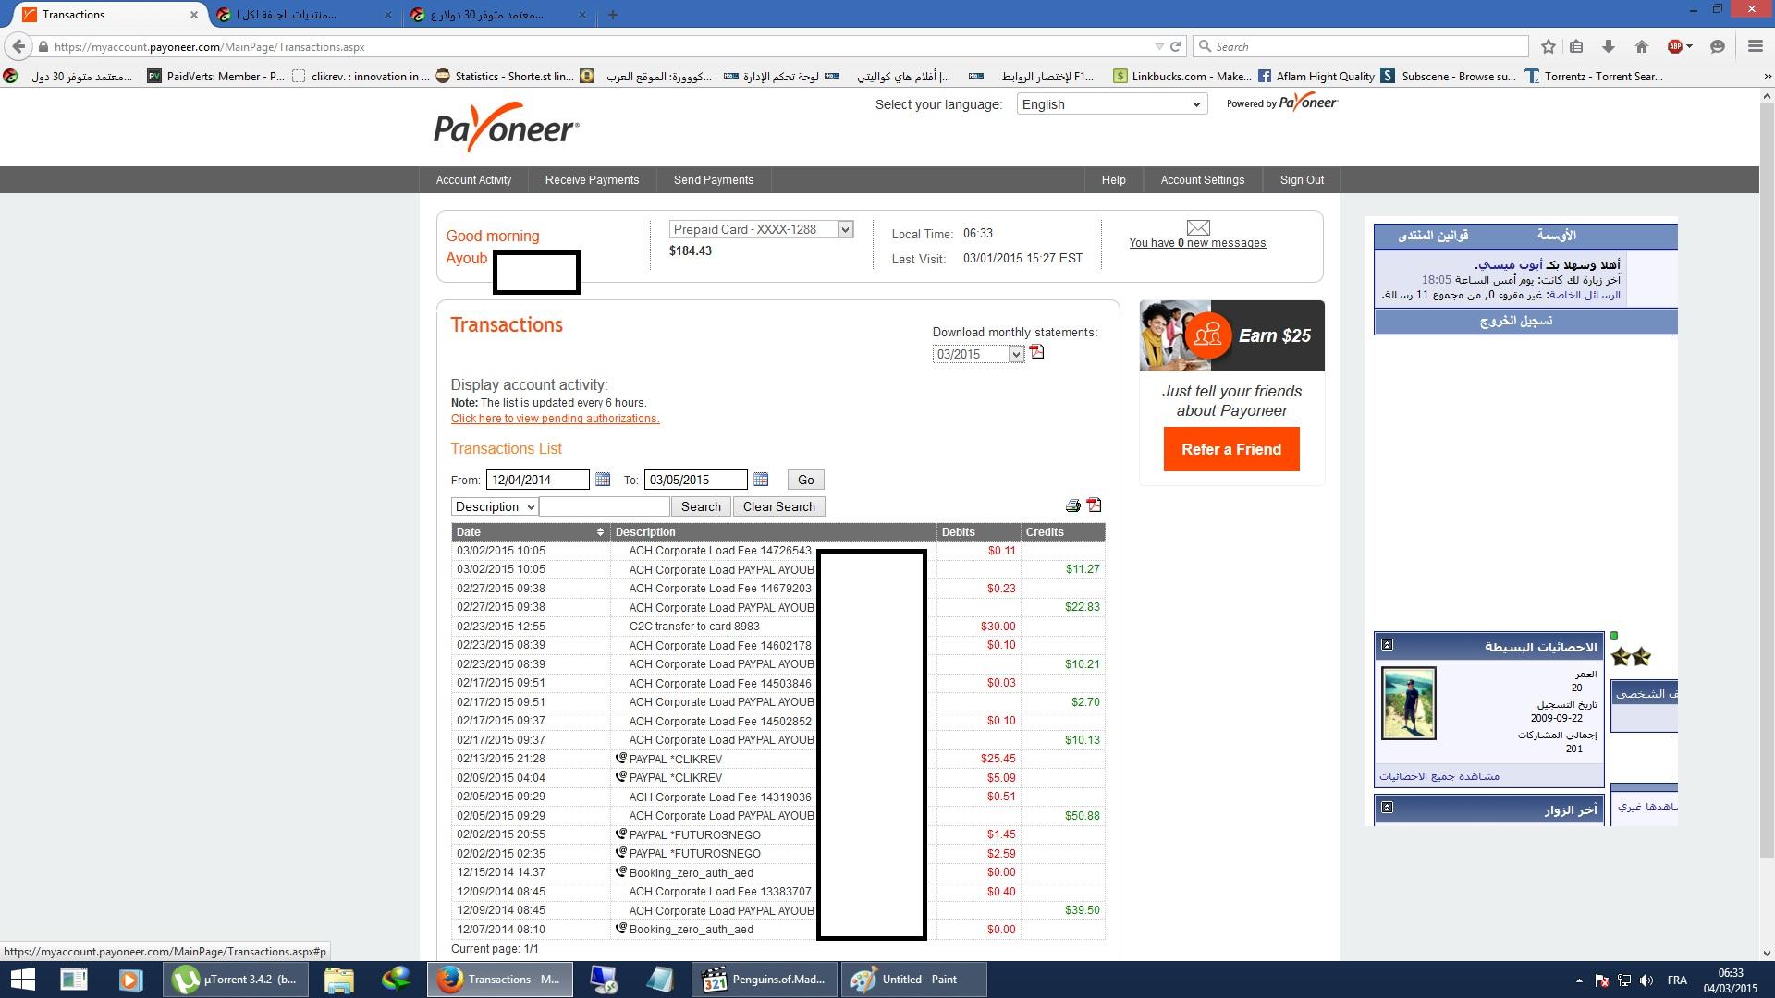Open the bookmarks list icon

click(x=1577, y=46)
